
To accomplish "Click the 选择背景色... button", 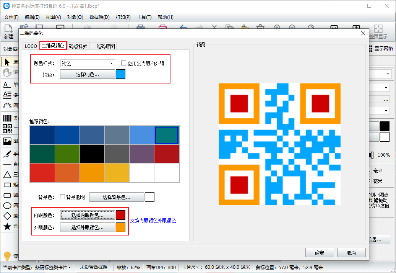I will point(117,197).
